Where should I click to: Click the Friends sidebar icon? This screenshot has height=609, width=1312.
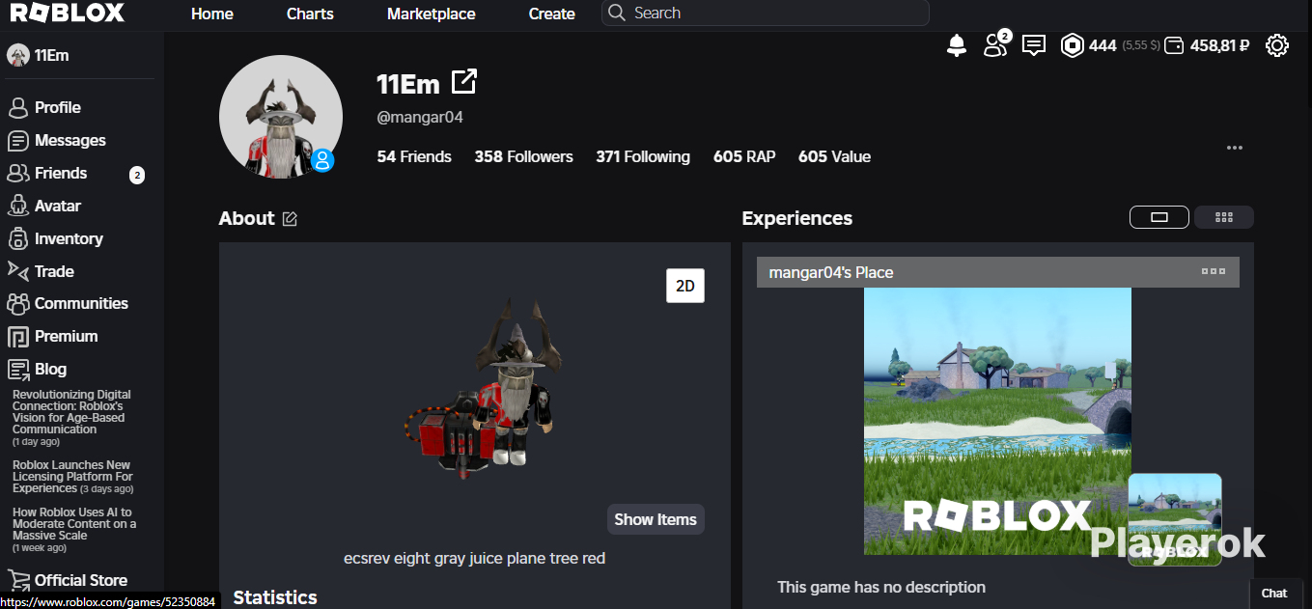click(x=17, y=173)
